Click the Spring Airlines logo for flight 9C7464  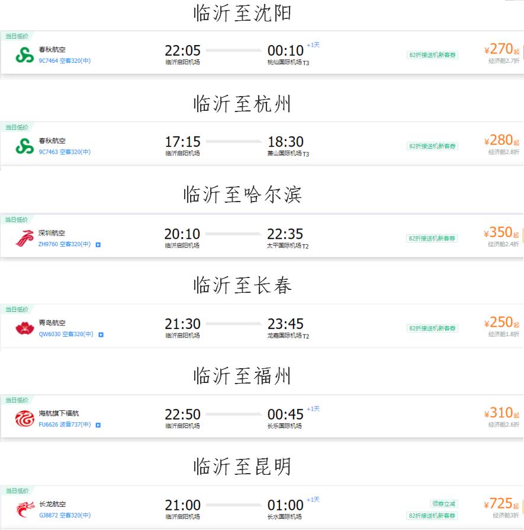point(24,55)
